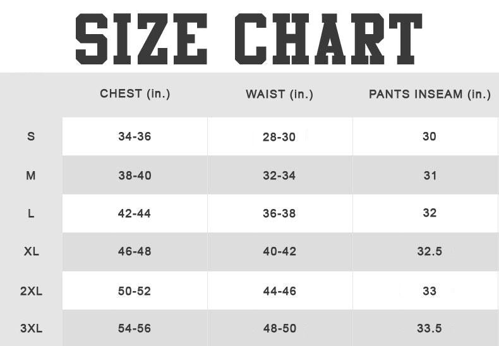The width and height of the screenshot is (499, 346).
Task: Click the M size row label
Action: tap(31, 176)
